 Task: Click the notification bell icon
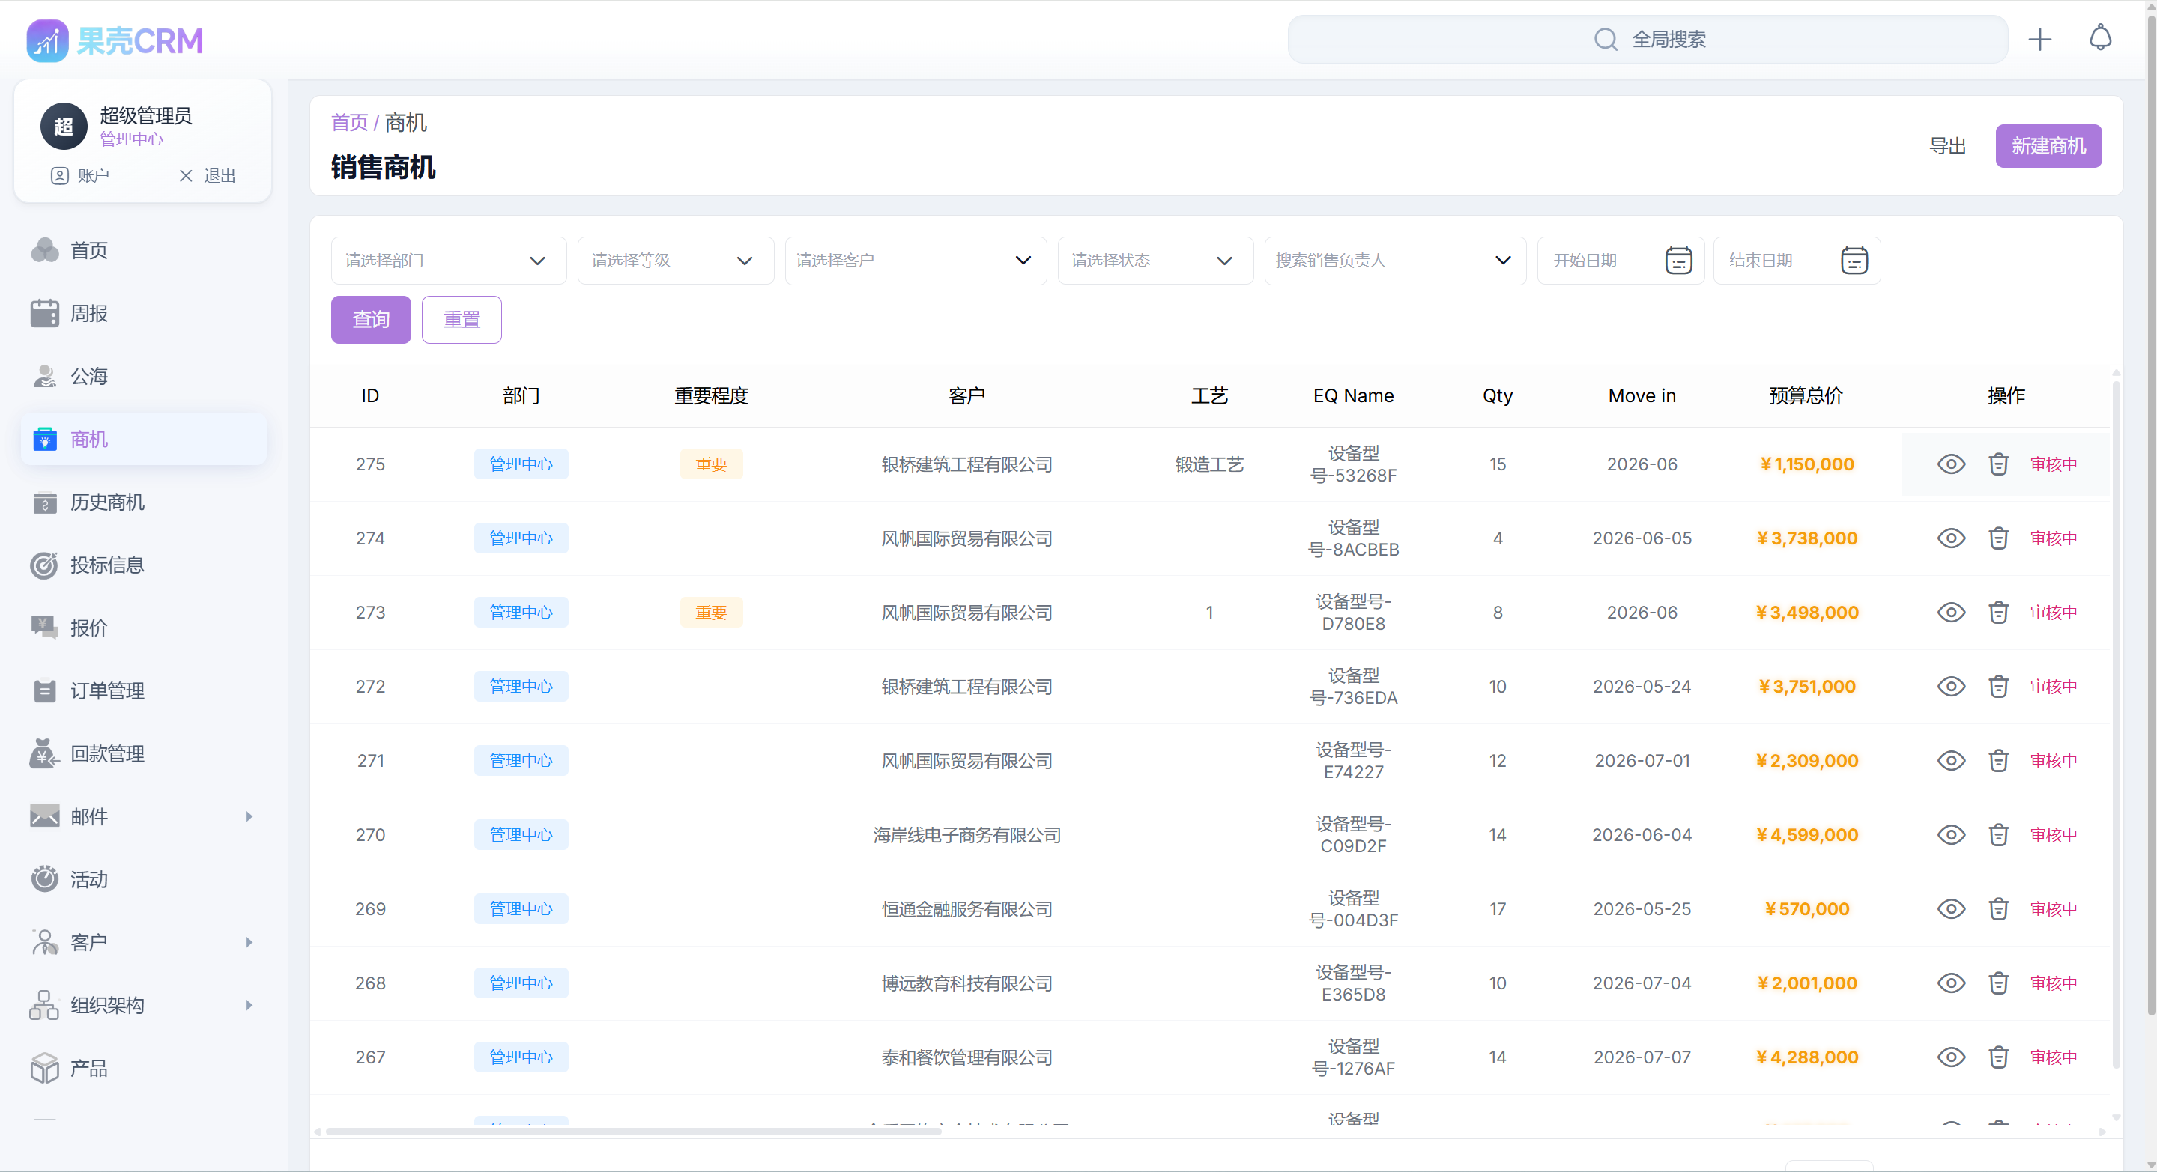[2100, 37]
